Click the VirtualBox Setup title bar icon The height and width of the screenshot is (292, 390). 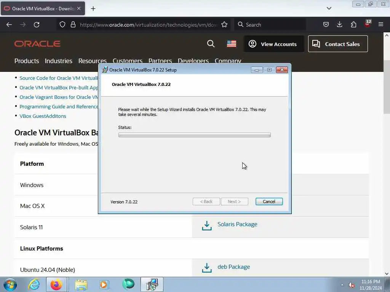click(x=105, y=70)
